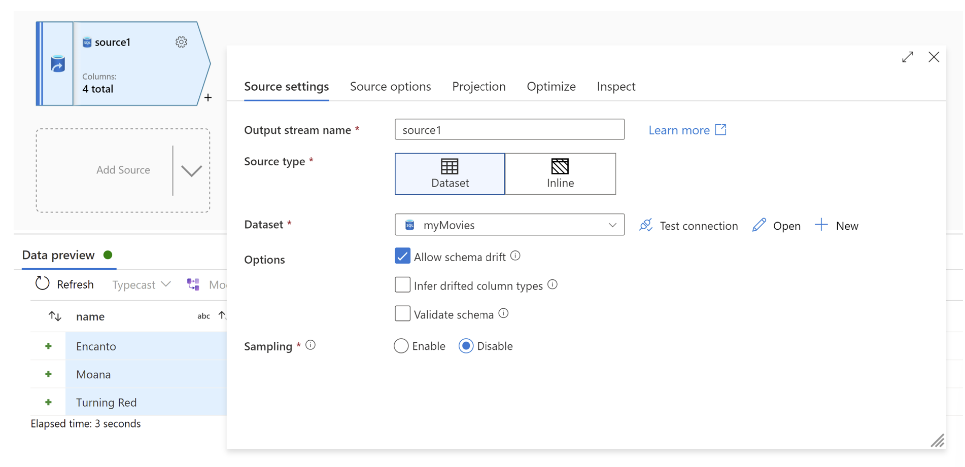This screenshot has height=467, width=965.
Task: Click info icon beside Allow schema drift
Action: click(x=515, y=256)
